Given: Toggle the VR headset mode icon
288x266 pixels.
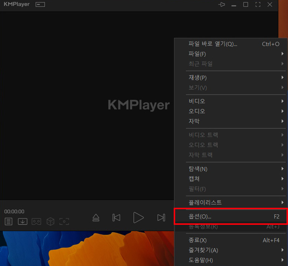Looking at the screenshot, I should [36, 221].
